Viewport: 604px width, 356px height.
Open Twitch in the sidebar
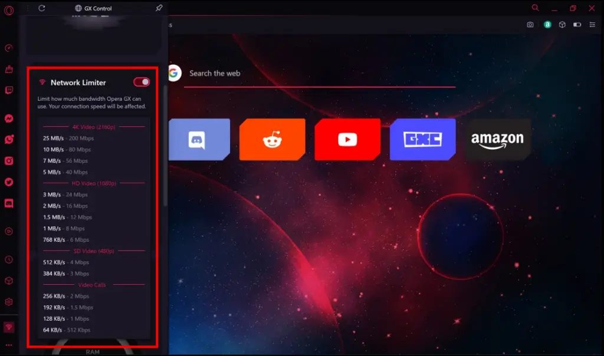9,90
